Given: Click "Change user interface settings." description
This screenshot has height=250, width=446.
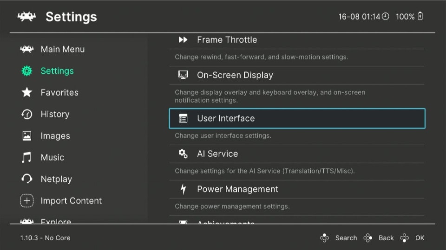Looking at the screenshot, I should tap(223, 135).
